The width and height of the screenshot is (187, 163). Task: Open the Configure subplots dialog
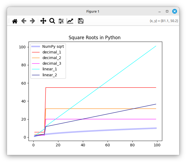pyautogui.click(x=61, y=21)
